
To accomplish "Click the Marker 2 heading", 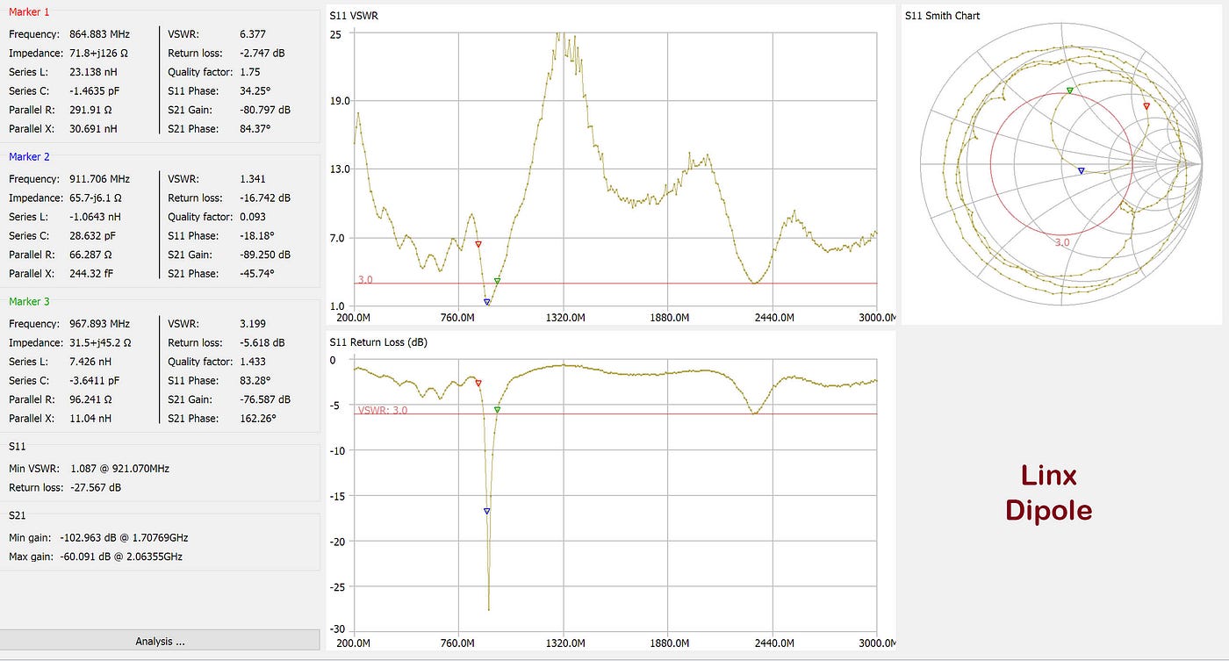I will pyautogui.click(x=29, y=156).
